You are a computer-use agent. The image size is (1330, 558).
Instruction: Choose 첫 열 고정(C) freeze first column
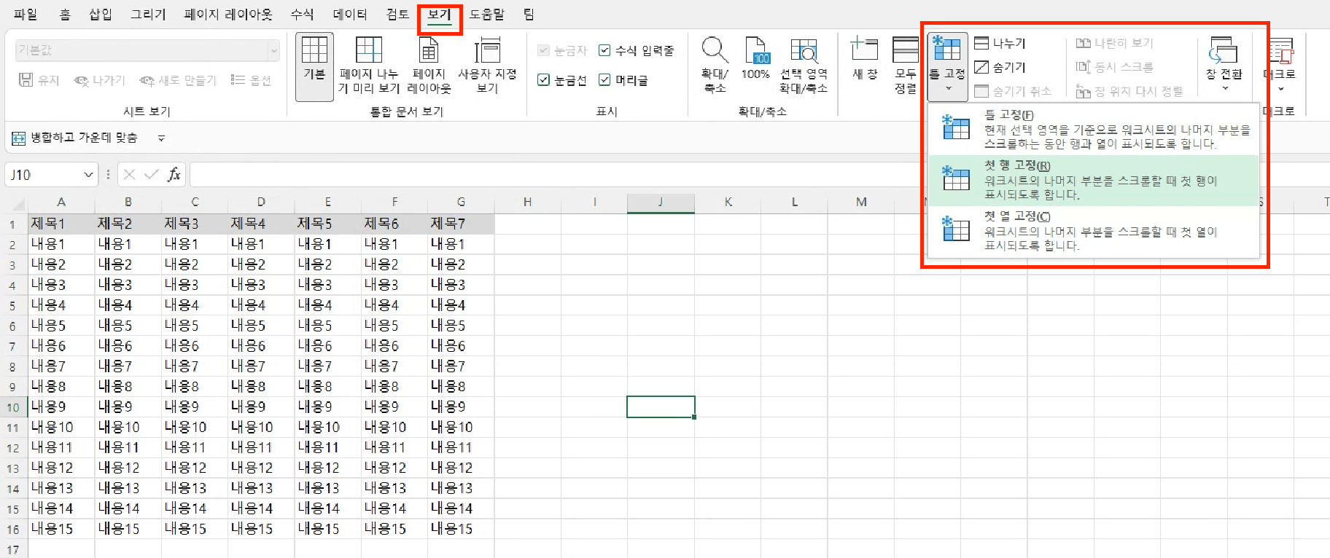coord(1093,231)
